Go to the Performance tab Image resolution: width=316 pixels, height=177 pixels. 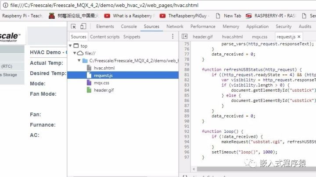(x=203, y=27)
